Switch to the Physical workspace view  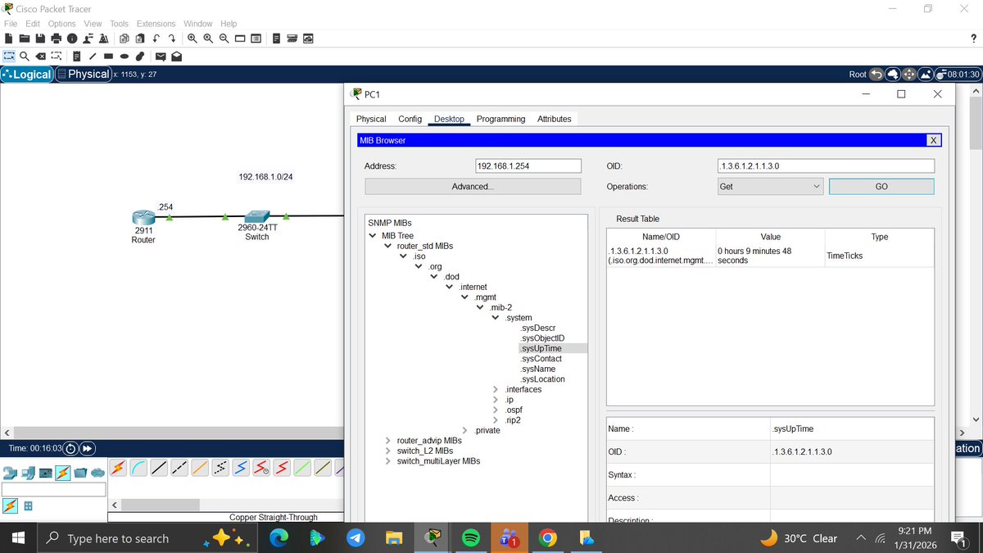(x=84, y=74)
